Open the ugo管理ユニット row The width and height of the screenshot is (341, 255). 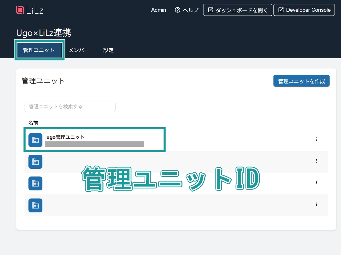click(176, 140)
